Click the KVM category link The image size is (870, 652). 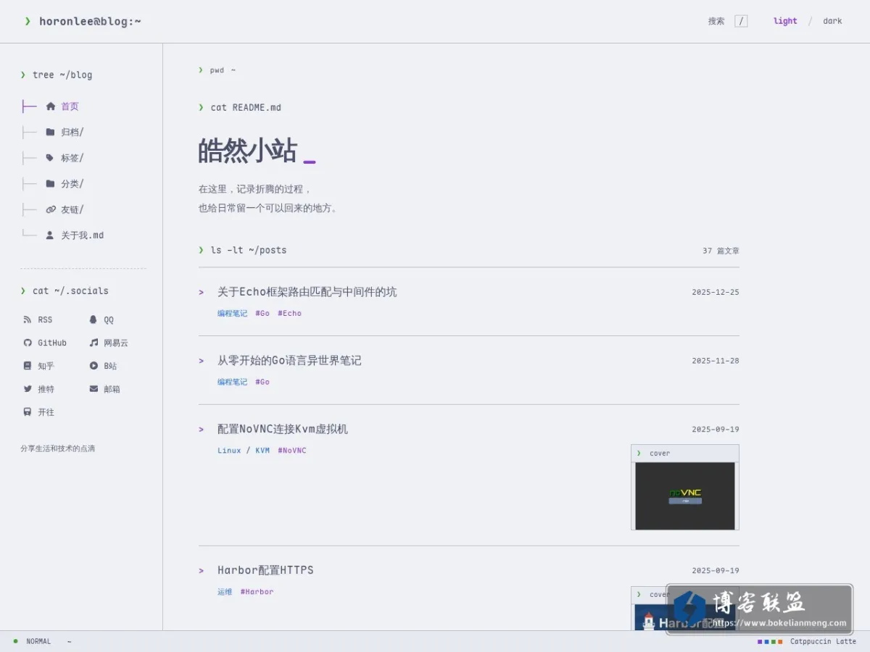[x=262, y=451]
